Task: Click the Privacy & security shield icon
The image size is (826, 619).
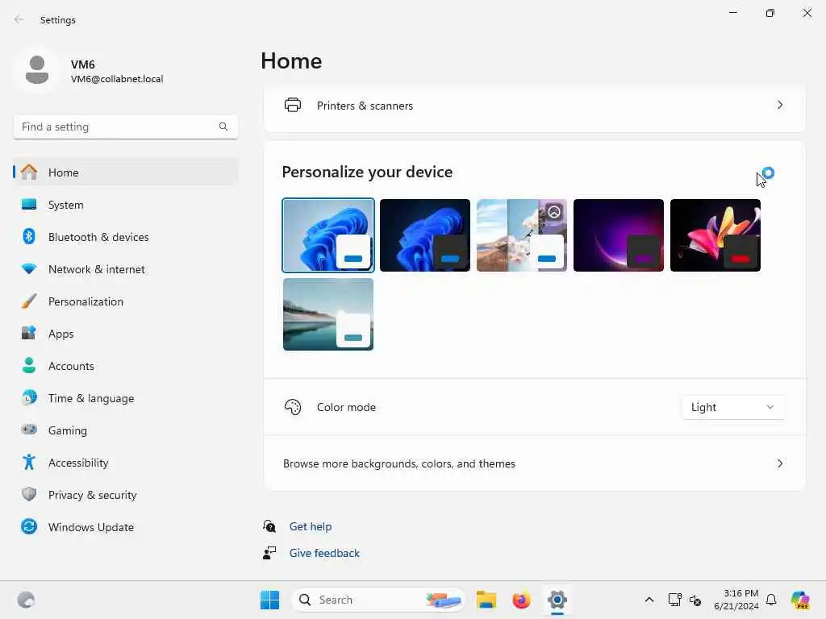Action: (29, 494)
